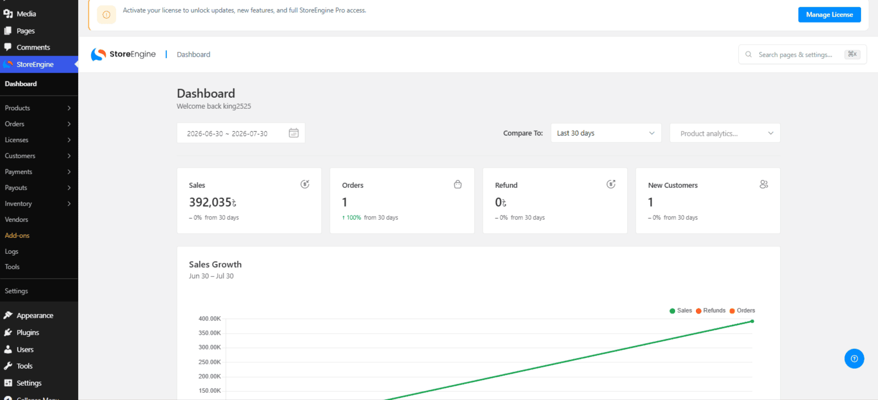Click the 'Jun 30 – Jul 30' subtitle
The height and width of the screenshot is (400, 878).
[211, 276]
